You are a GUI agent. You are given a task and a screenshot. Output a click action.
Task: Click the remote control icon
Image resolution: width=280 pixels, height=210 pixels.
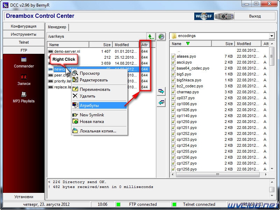(x=224, y=16)
